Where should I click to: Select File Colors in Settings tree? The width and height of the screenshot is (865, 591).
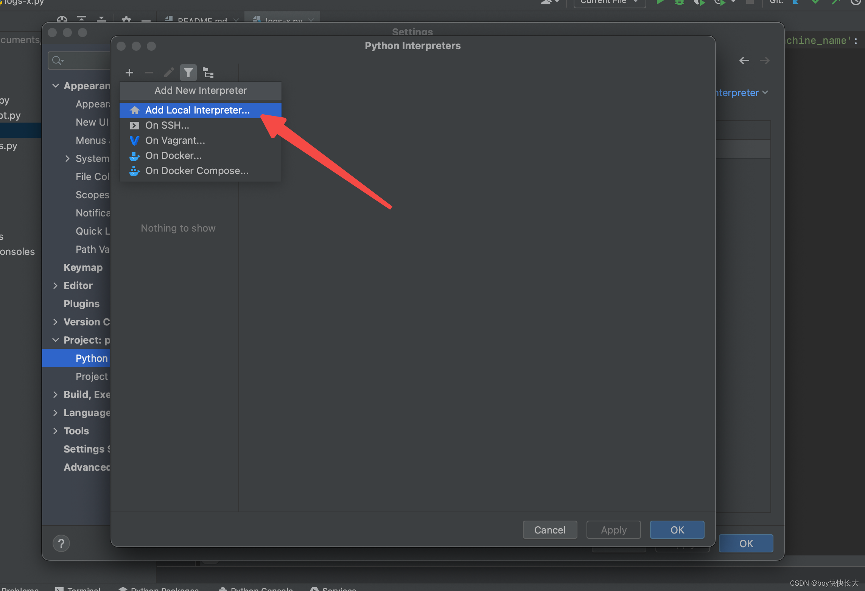(x=93, y=177)
